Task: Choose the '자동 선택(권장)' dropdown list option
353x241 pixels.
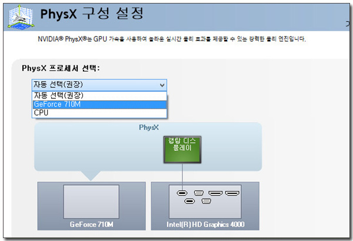Action: coord(99,95)
